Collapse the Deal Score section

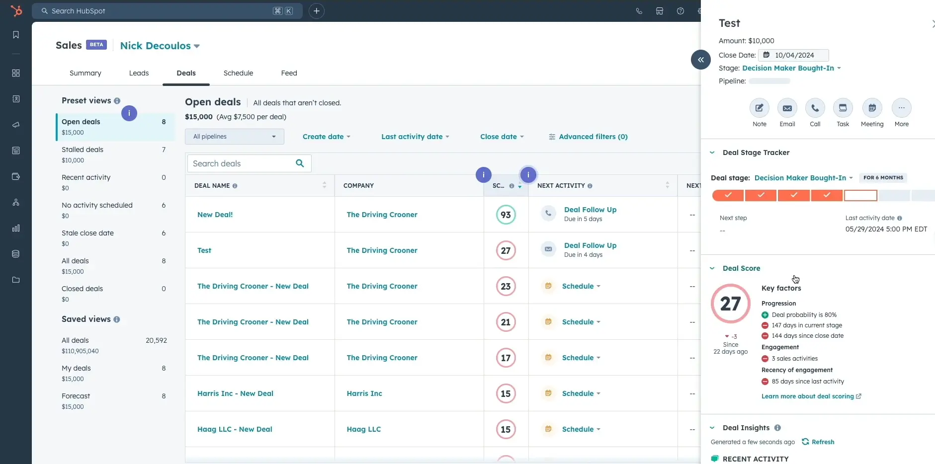(x=712, y=268)
